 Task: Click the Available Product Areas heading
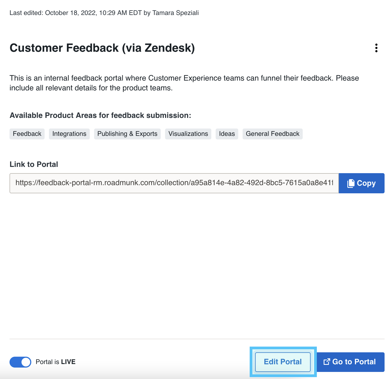pyautogui.click(x=100, y=115)
